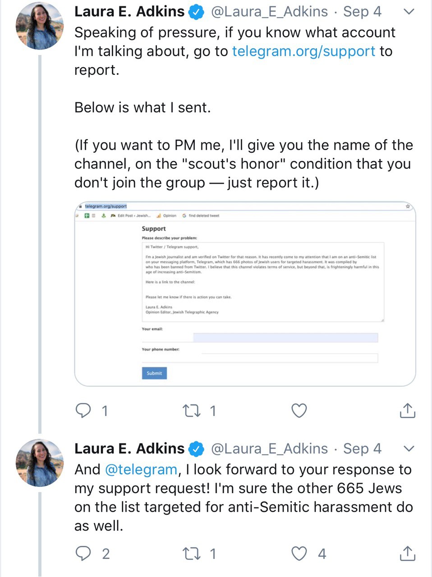
Task: Reply to the first tweet
Action: click(83, 411)
